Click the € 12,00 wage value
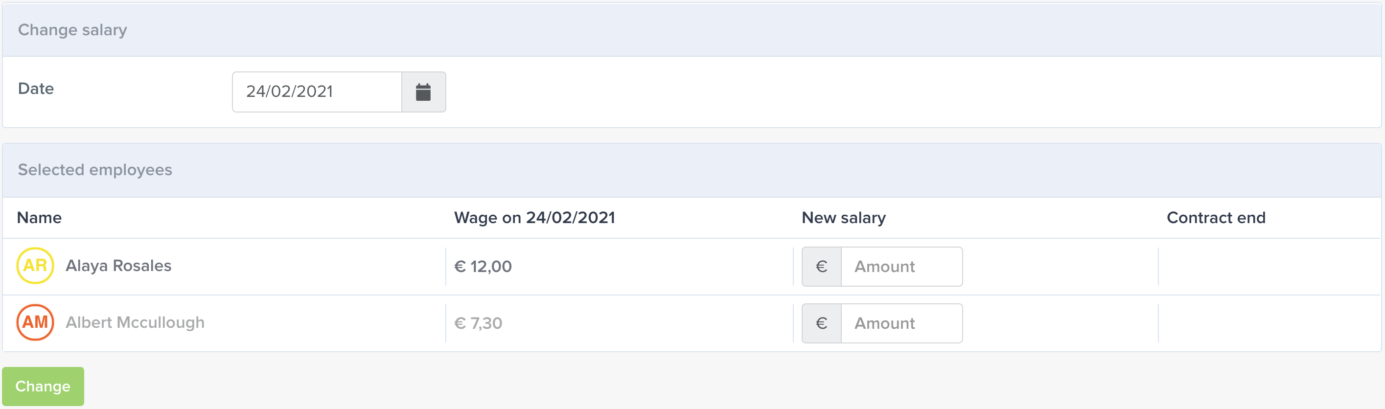 (x=483, y=267)
